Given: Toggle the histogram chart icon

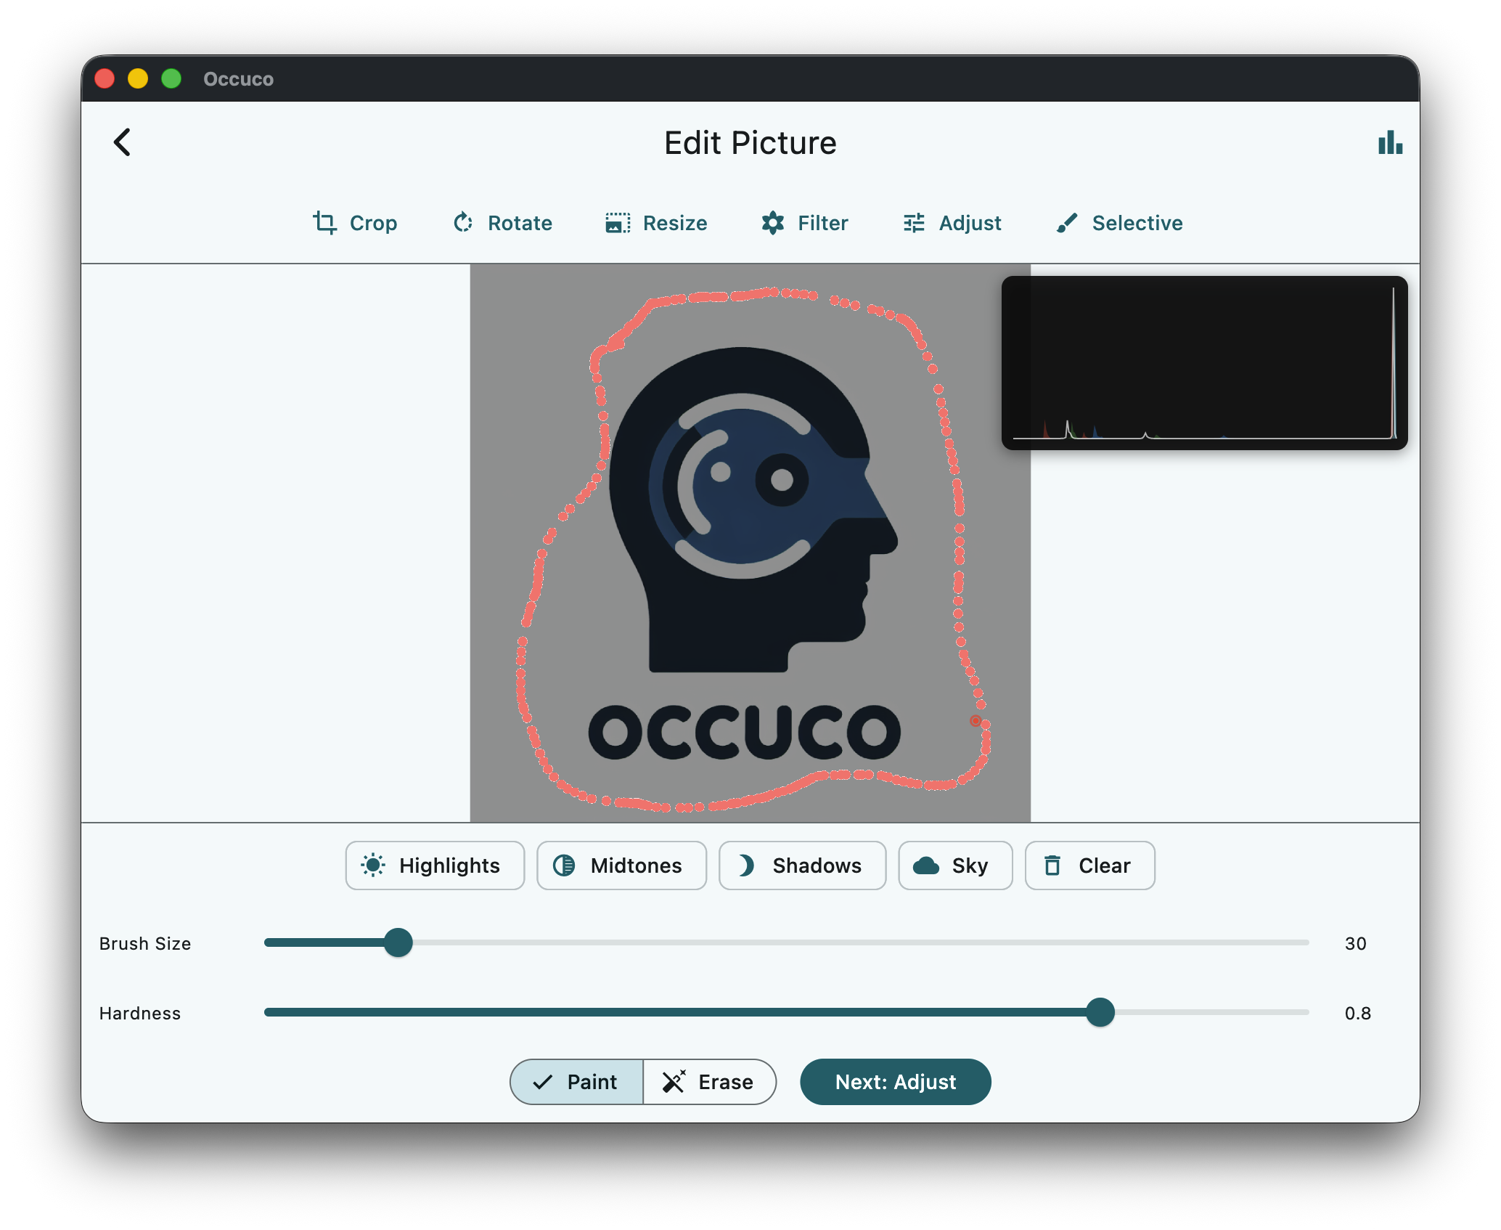Looking at the screenshot, I should click(x=1390, y=142).
